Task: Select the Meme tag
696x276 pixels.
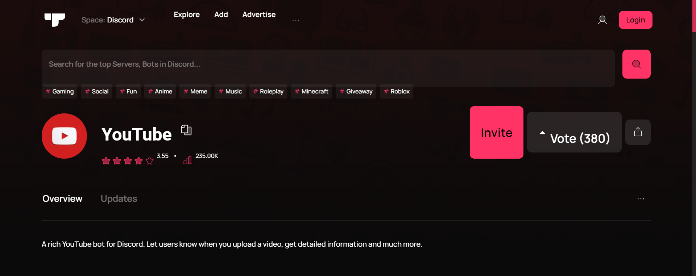Action: click(195, 91)
